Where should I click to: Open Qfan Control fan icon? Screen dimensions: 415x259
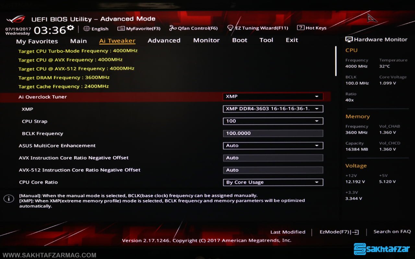coord(173,28)
